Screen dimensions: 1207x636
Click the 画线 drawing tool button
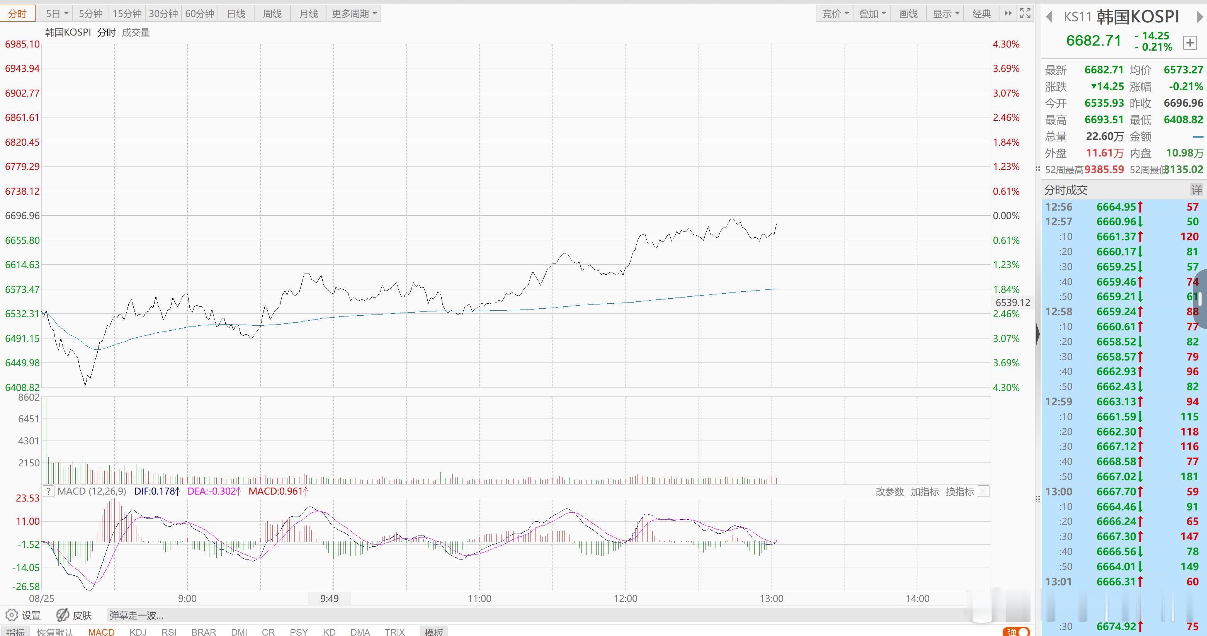[908, 14]
